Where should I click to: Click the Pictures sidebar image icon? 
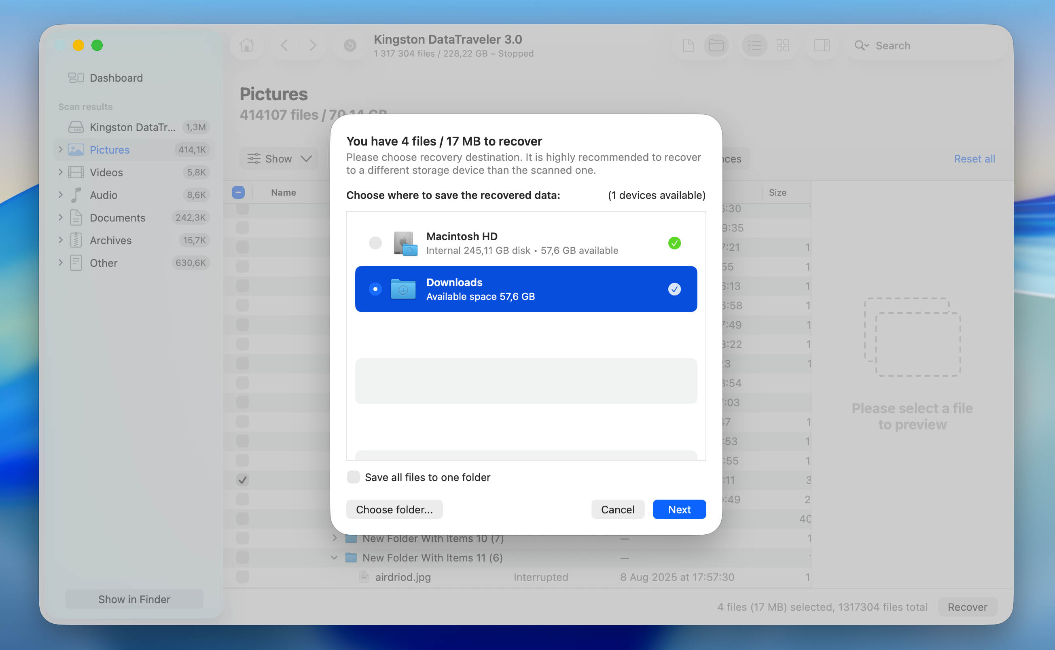pos(76,150)
